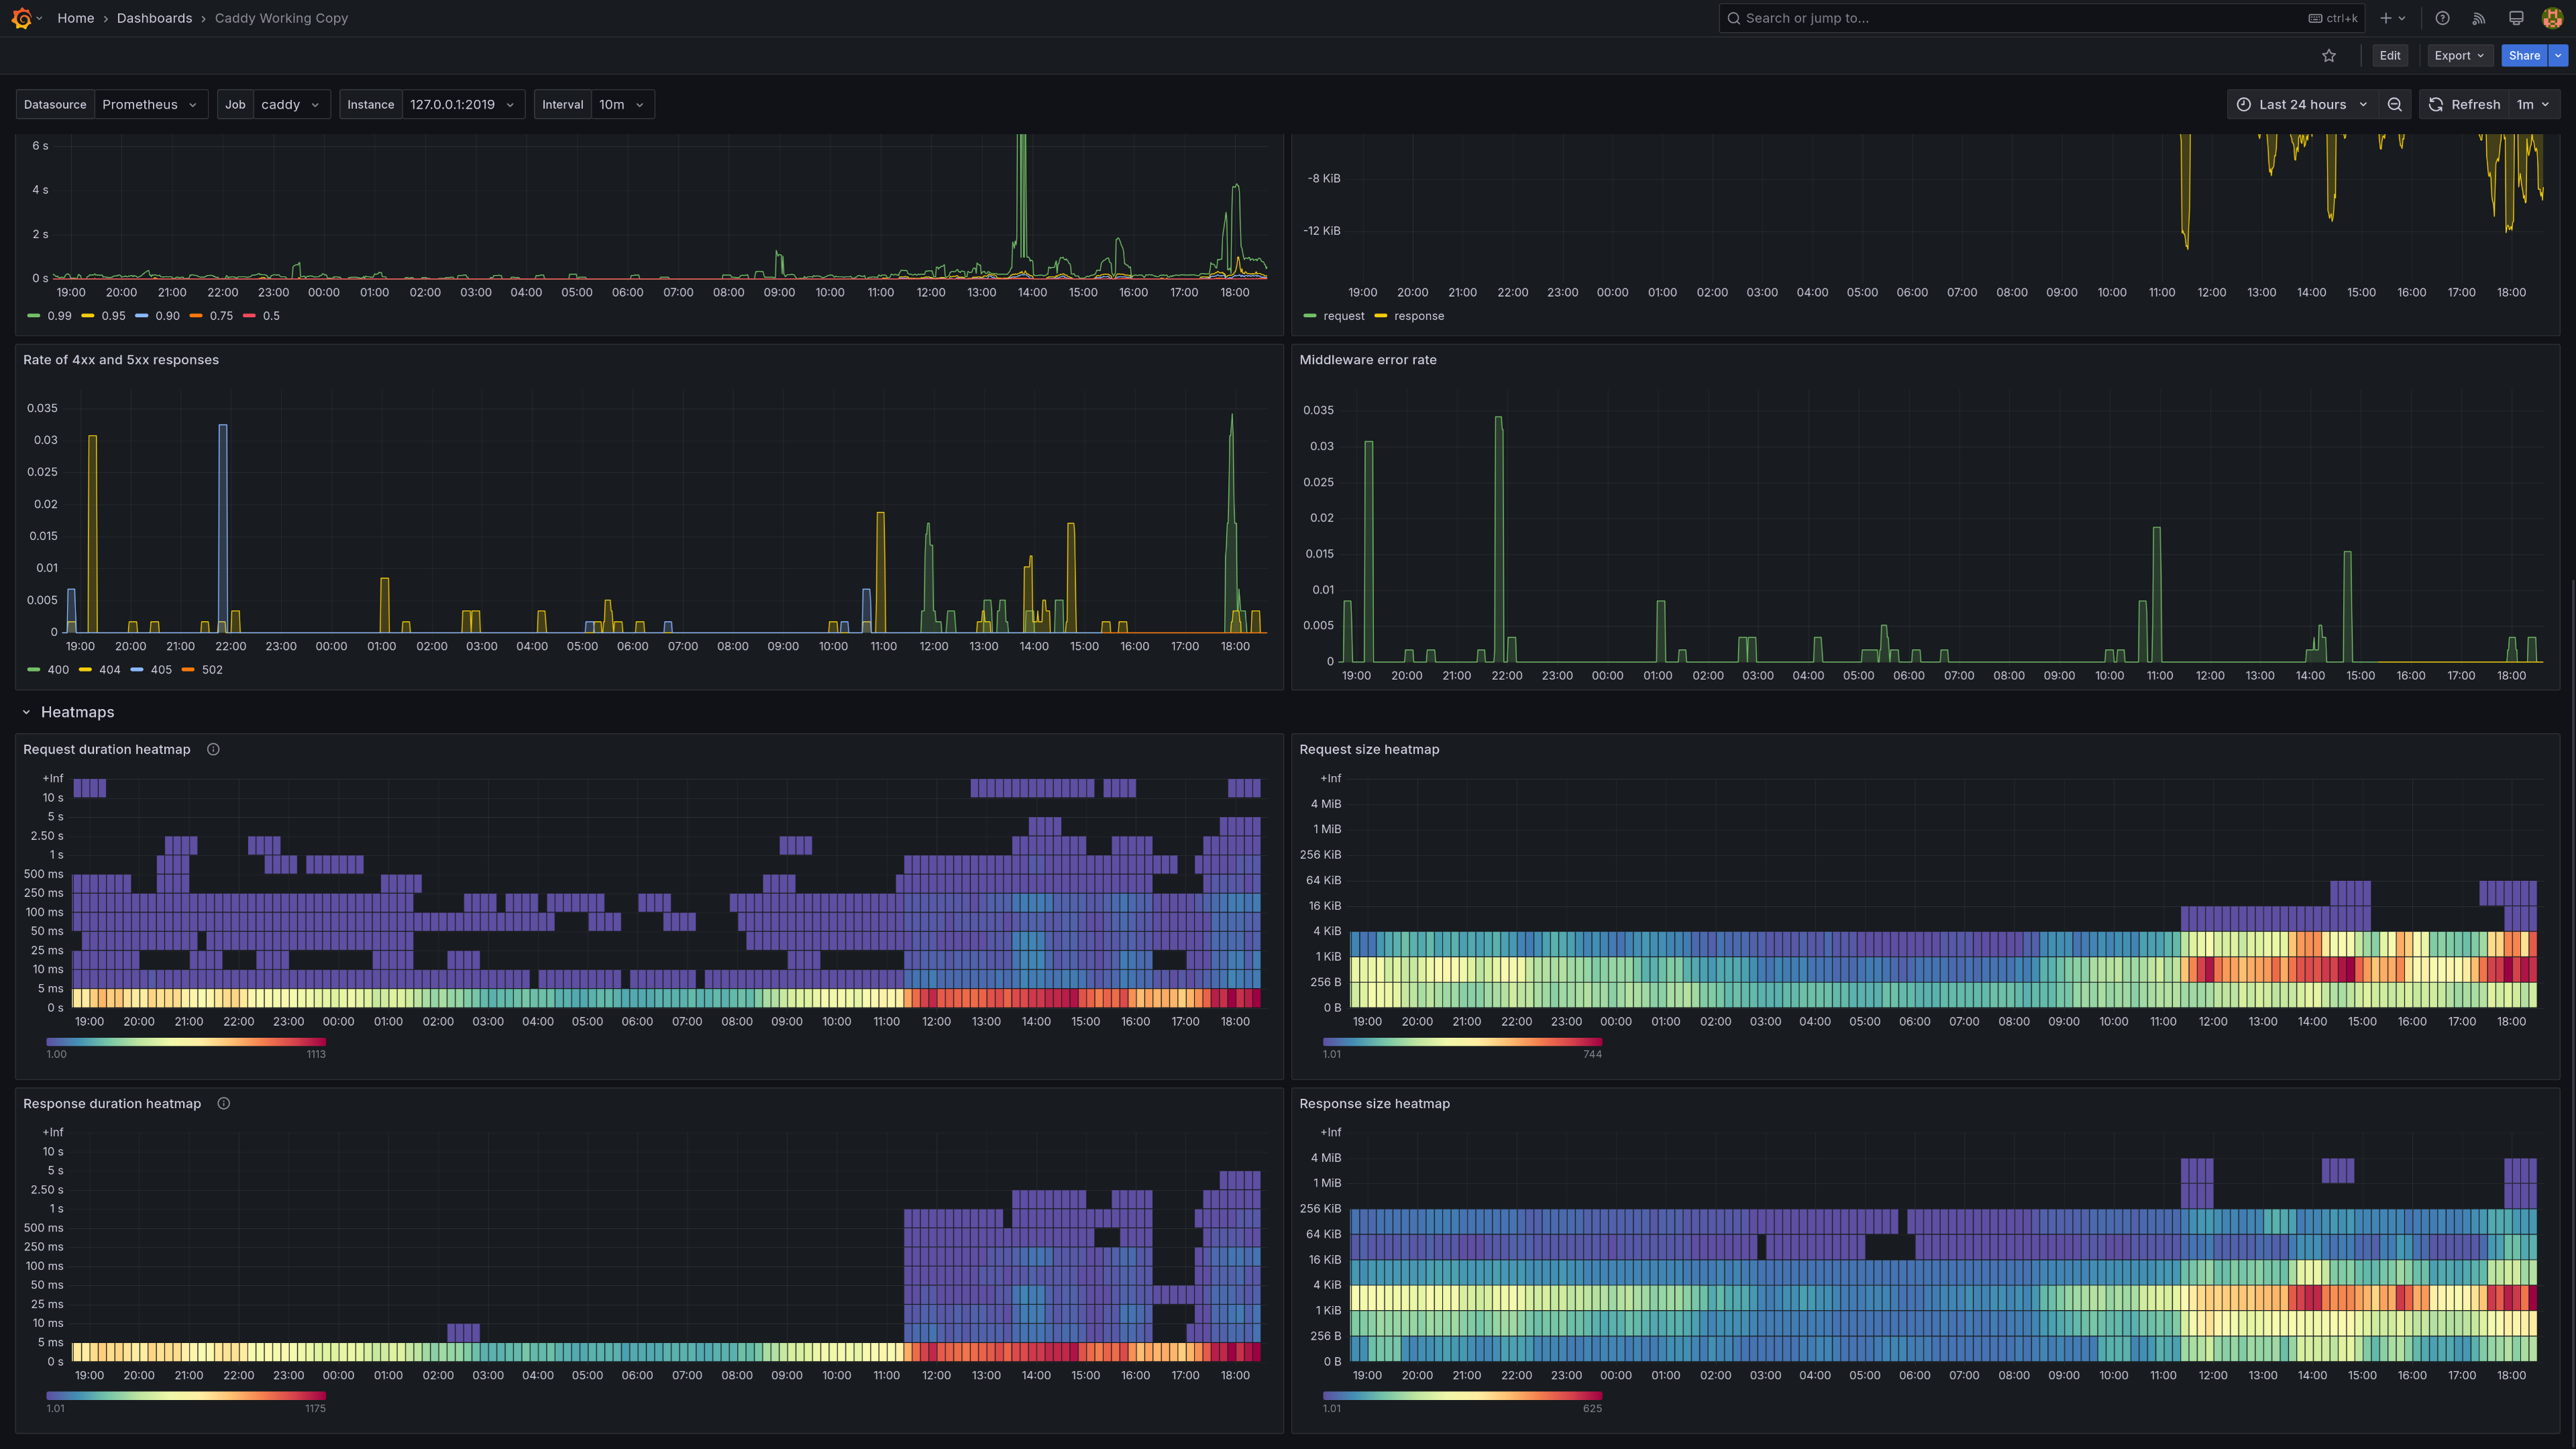Click the blue Share button
The width and height of the screenshot is (2576, 1449).
coord(2523,56)
